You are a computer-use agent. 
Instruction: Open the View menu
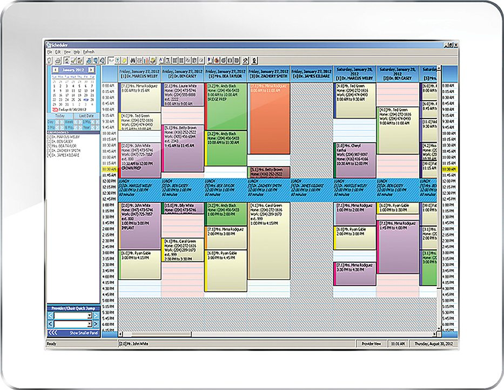[x=67, y=52]
